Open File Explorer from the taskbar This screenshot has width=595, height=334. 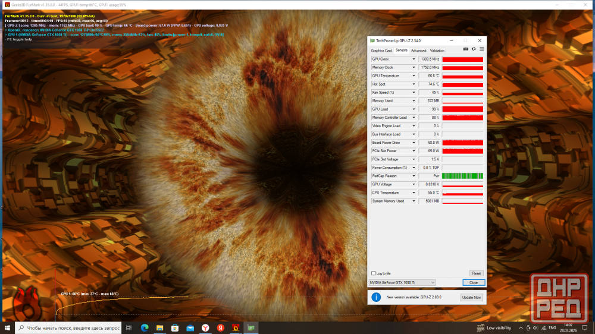coord(160,327)
